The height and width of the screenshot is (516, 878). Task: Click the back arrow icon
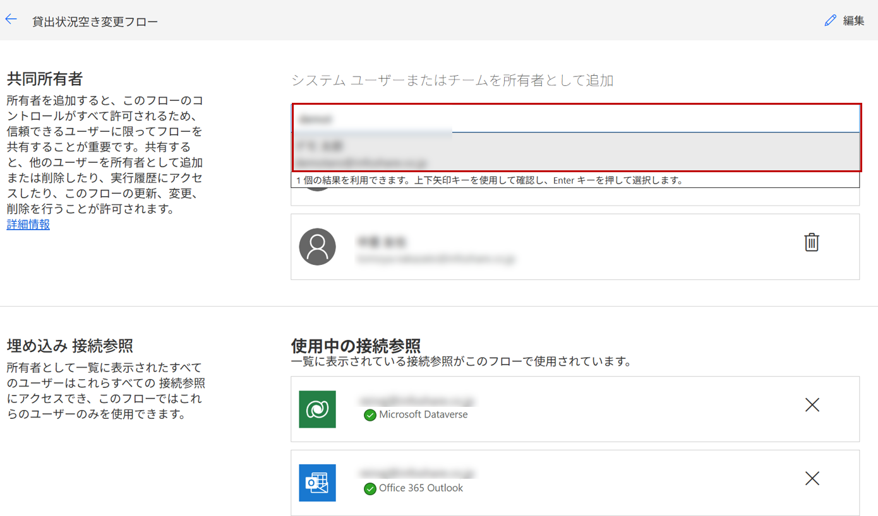click(x=11, y=20)
